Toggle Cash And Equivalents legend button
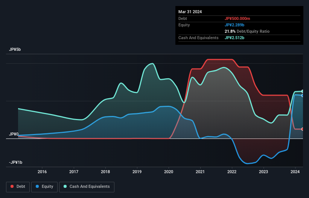 click(87, 187)
